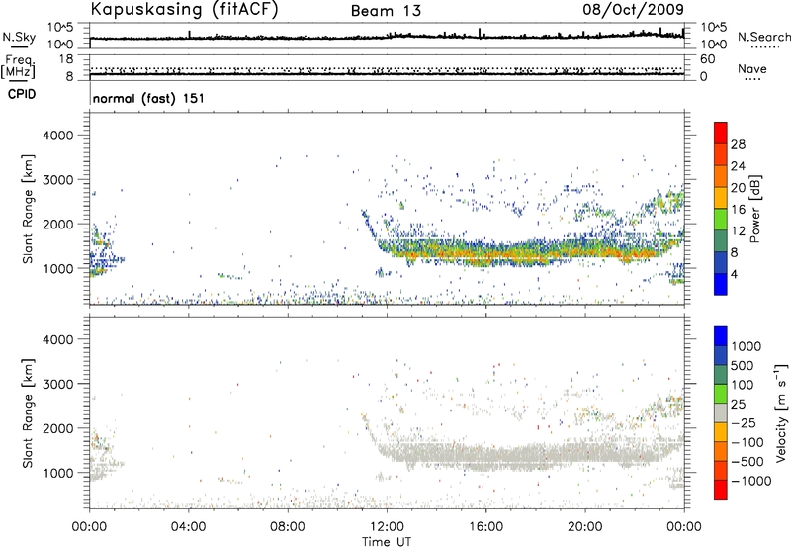Click the '16:00' time axis tick label
Viewport: 791px width, 548px height.
tap(485, 527)
